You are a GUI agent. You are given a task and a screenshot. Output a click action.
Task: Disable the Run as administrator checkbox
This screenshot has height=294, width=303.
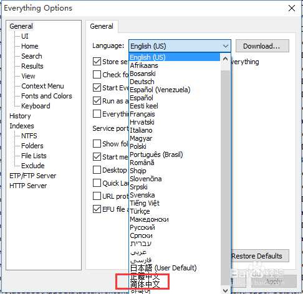97,101
